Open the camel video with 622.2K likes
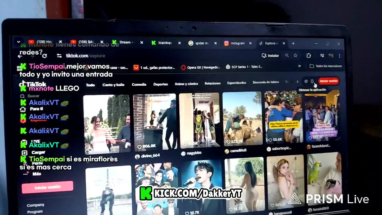Viewport: 382px width, 215px height. 243,118
